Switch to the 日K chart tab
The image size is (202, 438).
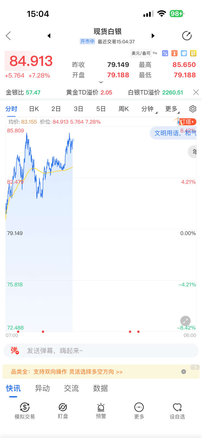coord(34,109)
